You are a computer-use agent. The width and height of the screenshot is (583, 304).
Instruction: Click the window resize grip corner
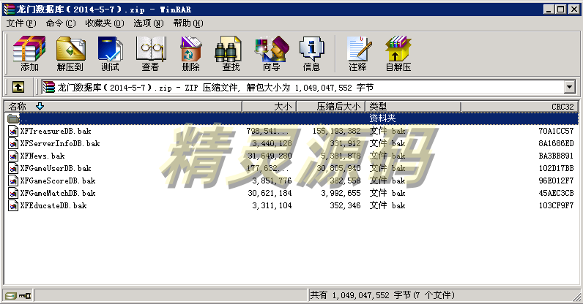[x=576, y=296]
